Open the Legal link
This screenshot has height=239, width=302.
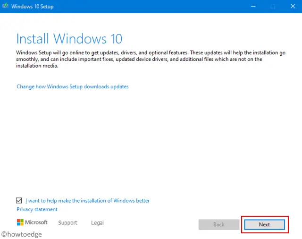click(x=98, y=222)
